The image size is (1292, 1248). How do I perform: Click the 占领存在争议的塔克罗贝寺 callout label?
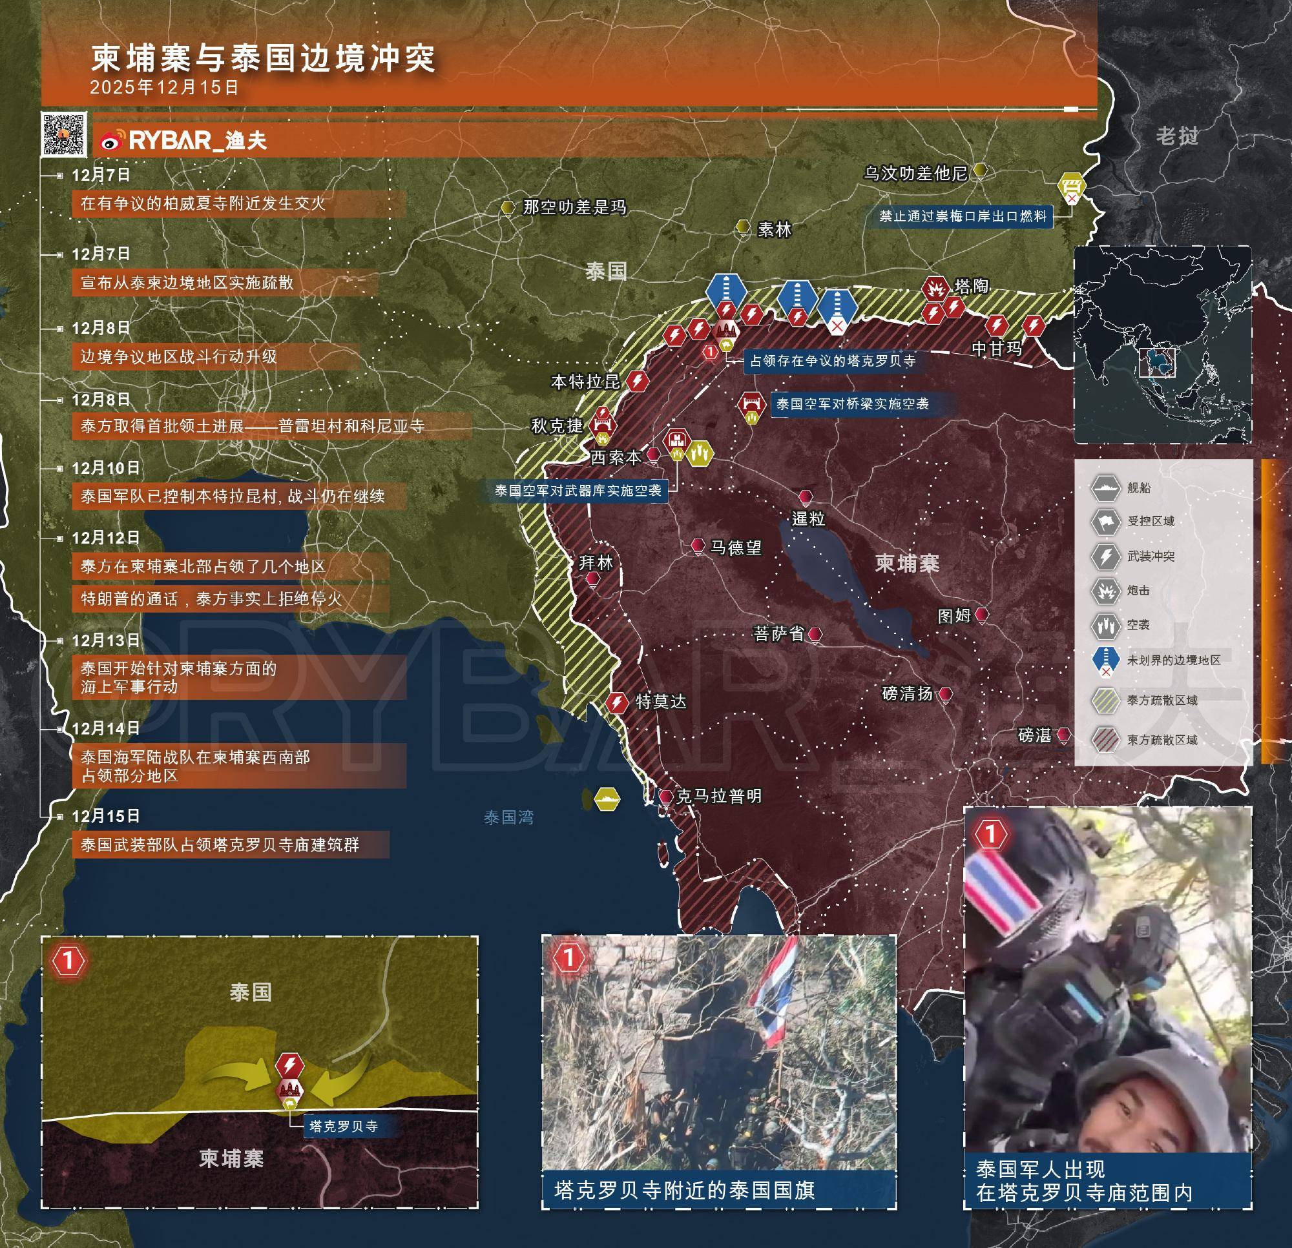point(832,361)
